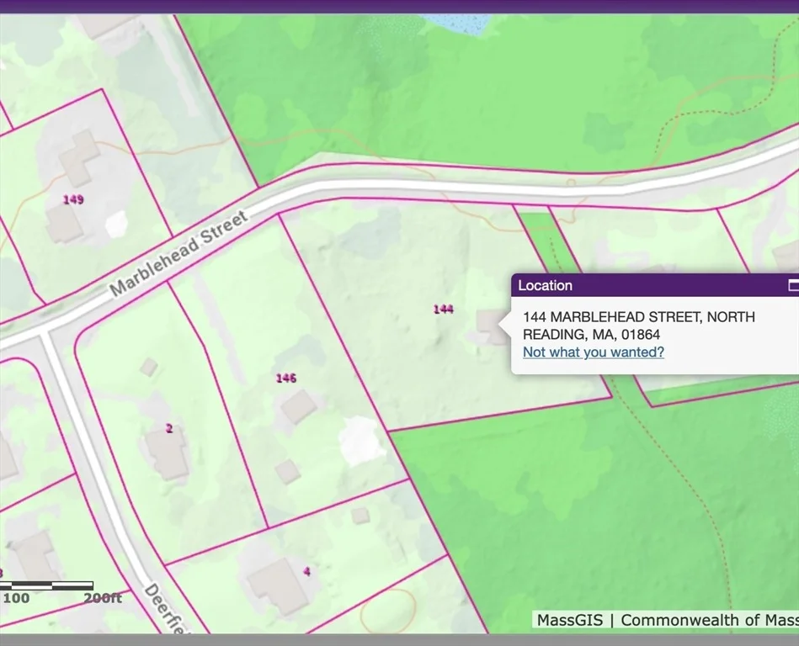Pick the parcel number 144 label
The width and height of the screenshot is (799, 646).
pos(444,309)
